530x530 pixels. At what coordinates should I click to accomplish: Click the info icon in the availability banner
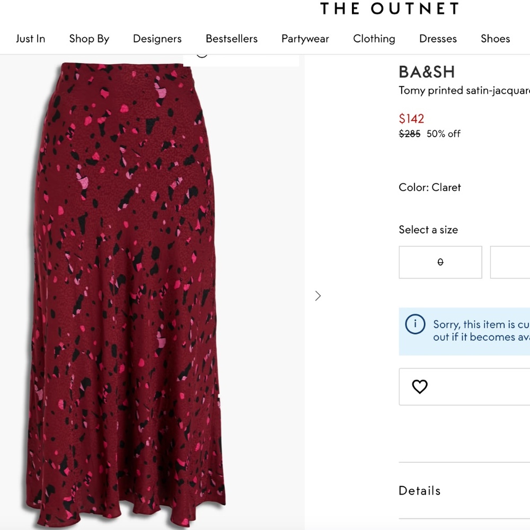[x=415, y=324]
